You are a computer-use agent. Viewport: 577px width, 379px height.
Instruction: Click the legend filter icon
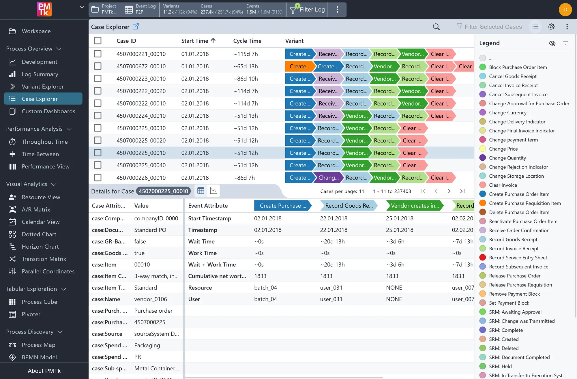(565, 43)
